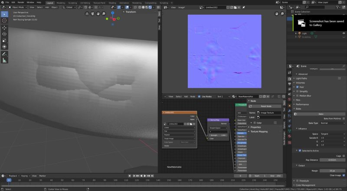The image size is (347, 191).
Task: Open Window menu
Action: pyautogui.click(x=30, y=3)
